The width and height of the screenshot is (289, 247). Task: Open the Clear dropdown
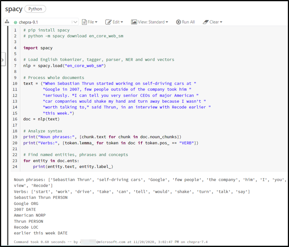pyautogui.click(x=213, y=22)
